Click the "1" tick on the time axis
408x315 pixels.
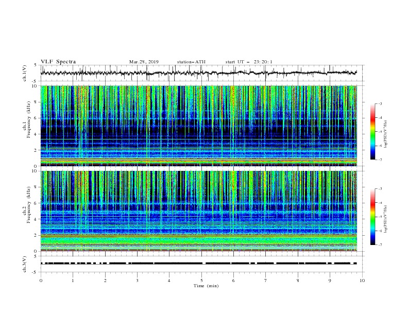[73, 281]
